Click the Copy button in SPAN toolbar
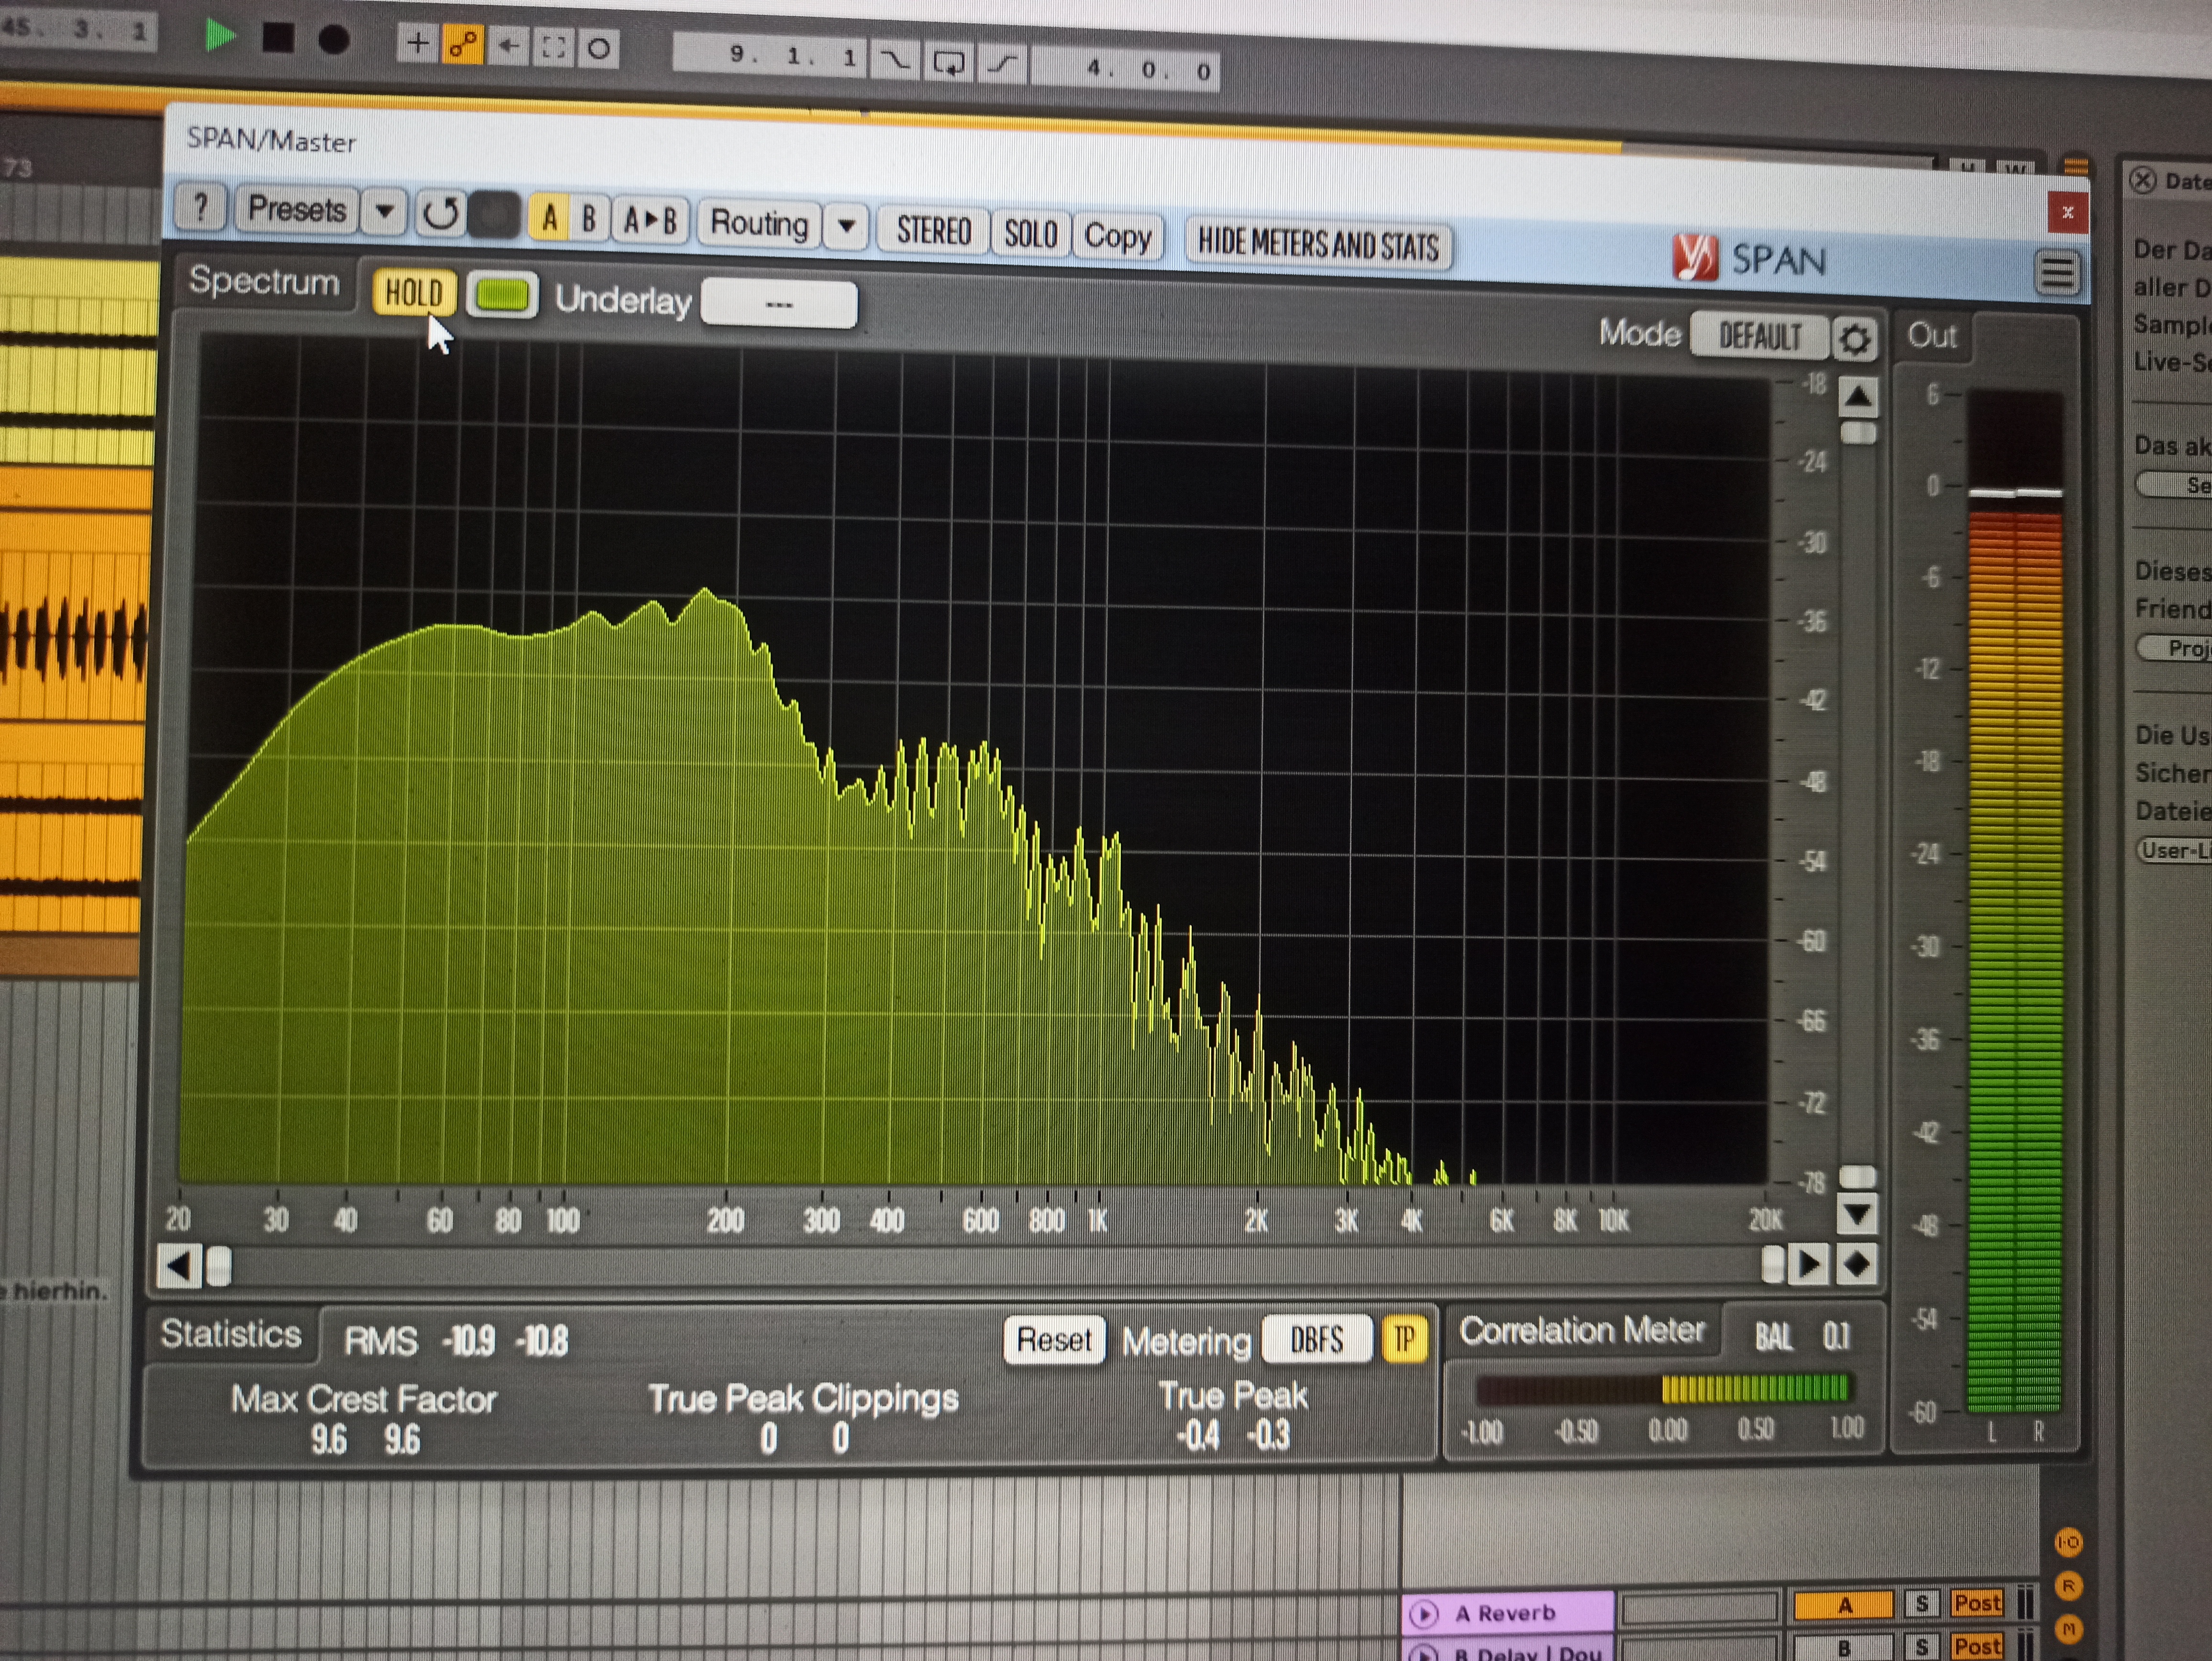This screenshot has width=2212, height=1661. coord(1118,238)
